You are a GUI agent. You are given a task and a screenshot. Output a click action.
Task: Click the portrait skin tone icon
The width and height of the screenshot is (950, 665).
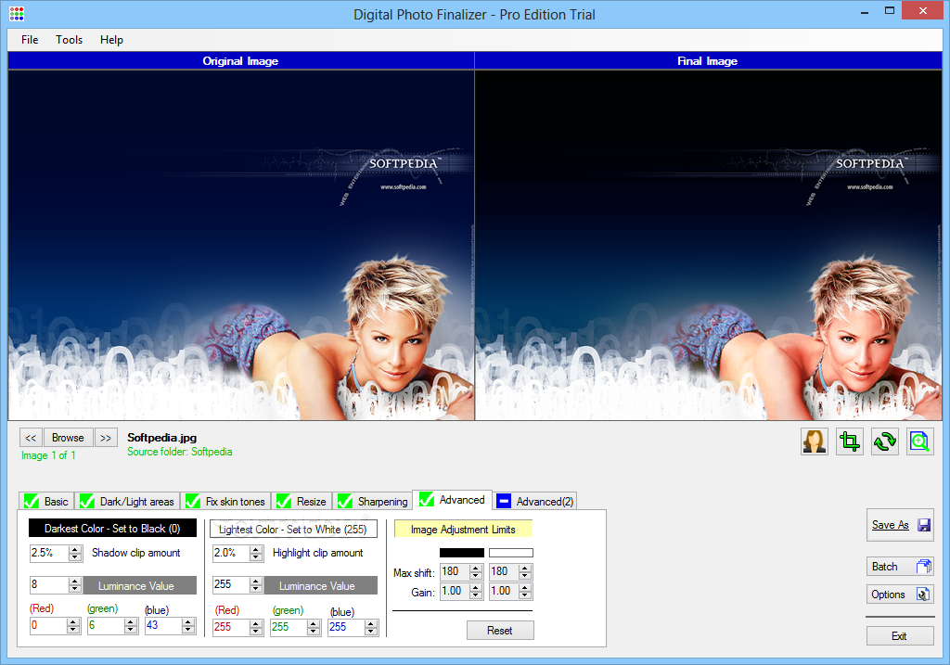pos(815,441)
